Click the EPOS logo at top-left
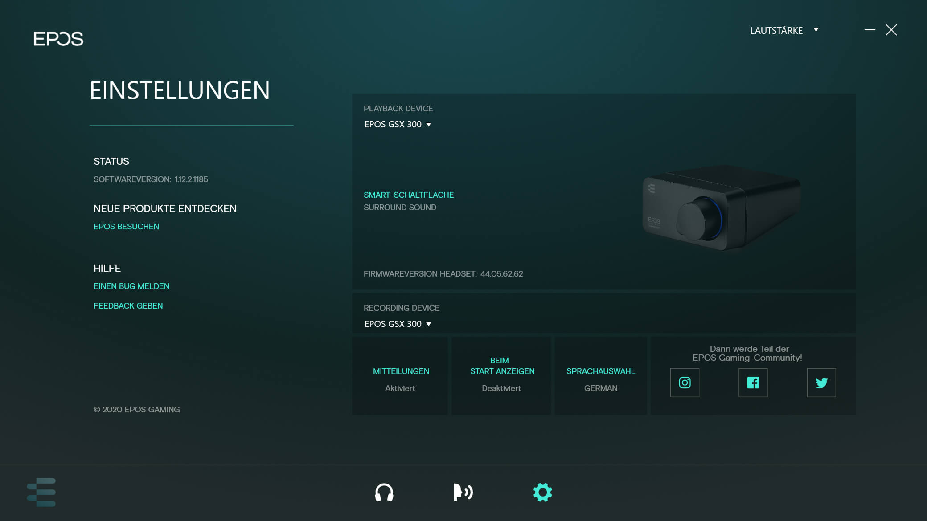Image resolution: width=927 pixels, height=521 pixels. (x=58, y=39)
